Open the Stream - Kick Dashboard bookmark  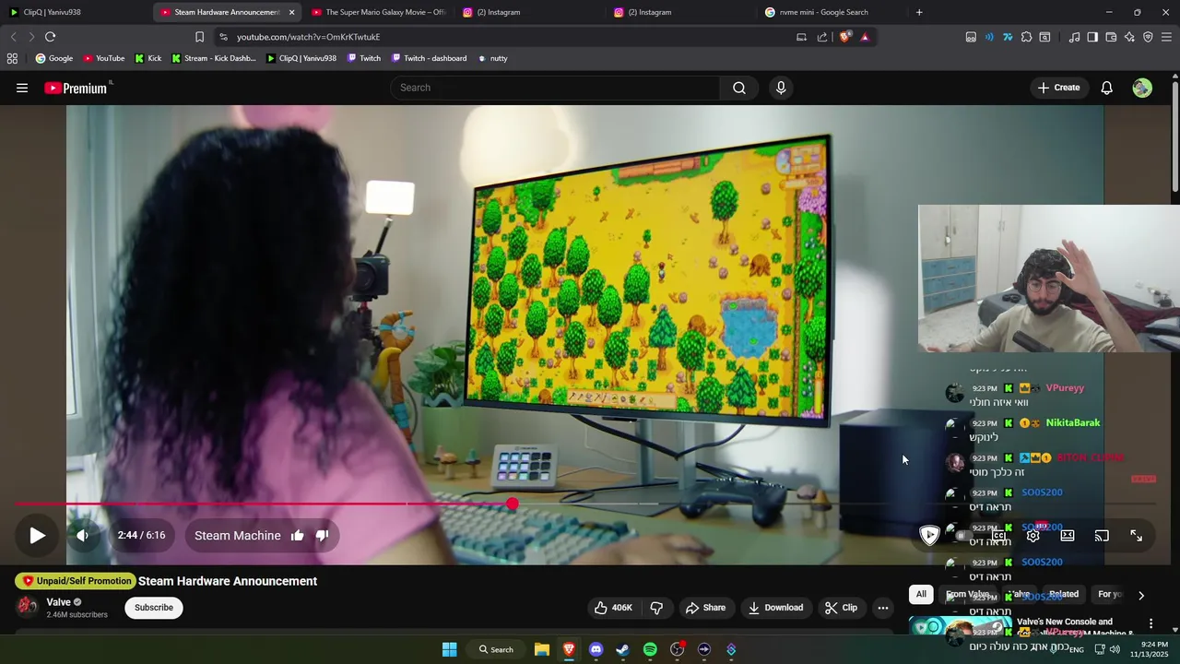(214, 58)
